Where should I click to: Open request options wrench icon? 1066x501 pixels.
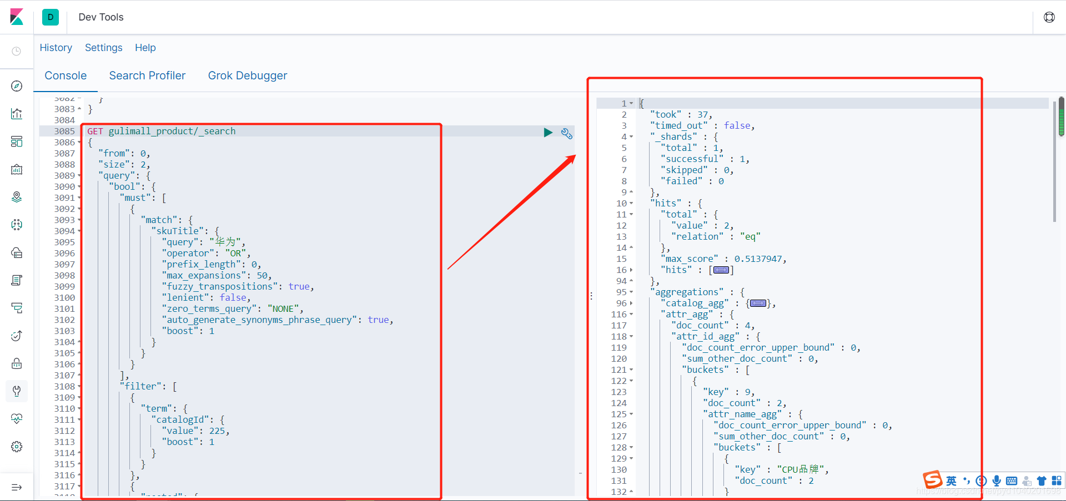pos(566,133)
